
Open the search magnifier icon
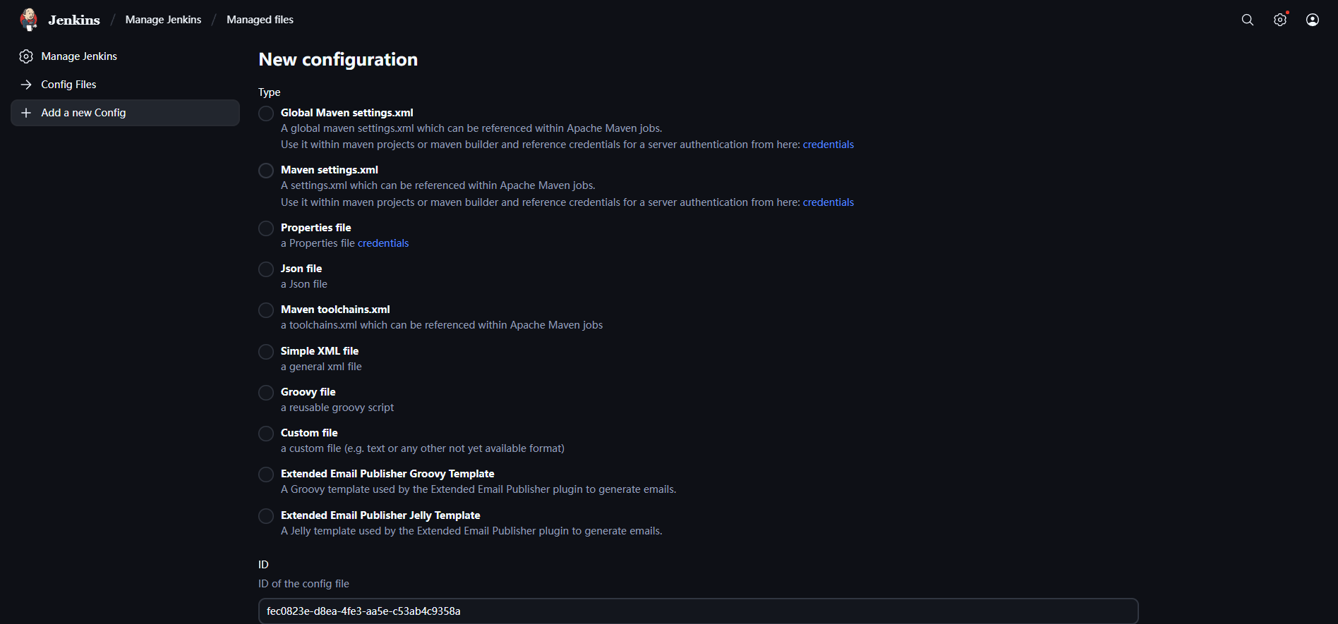point(1247,20)
